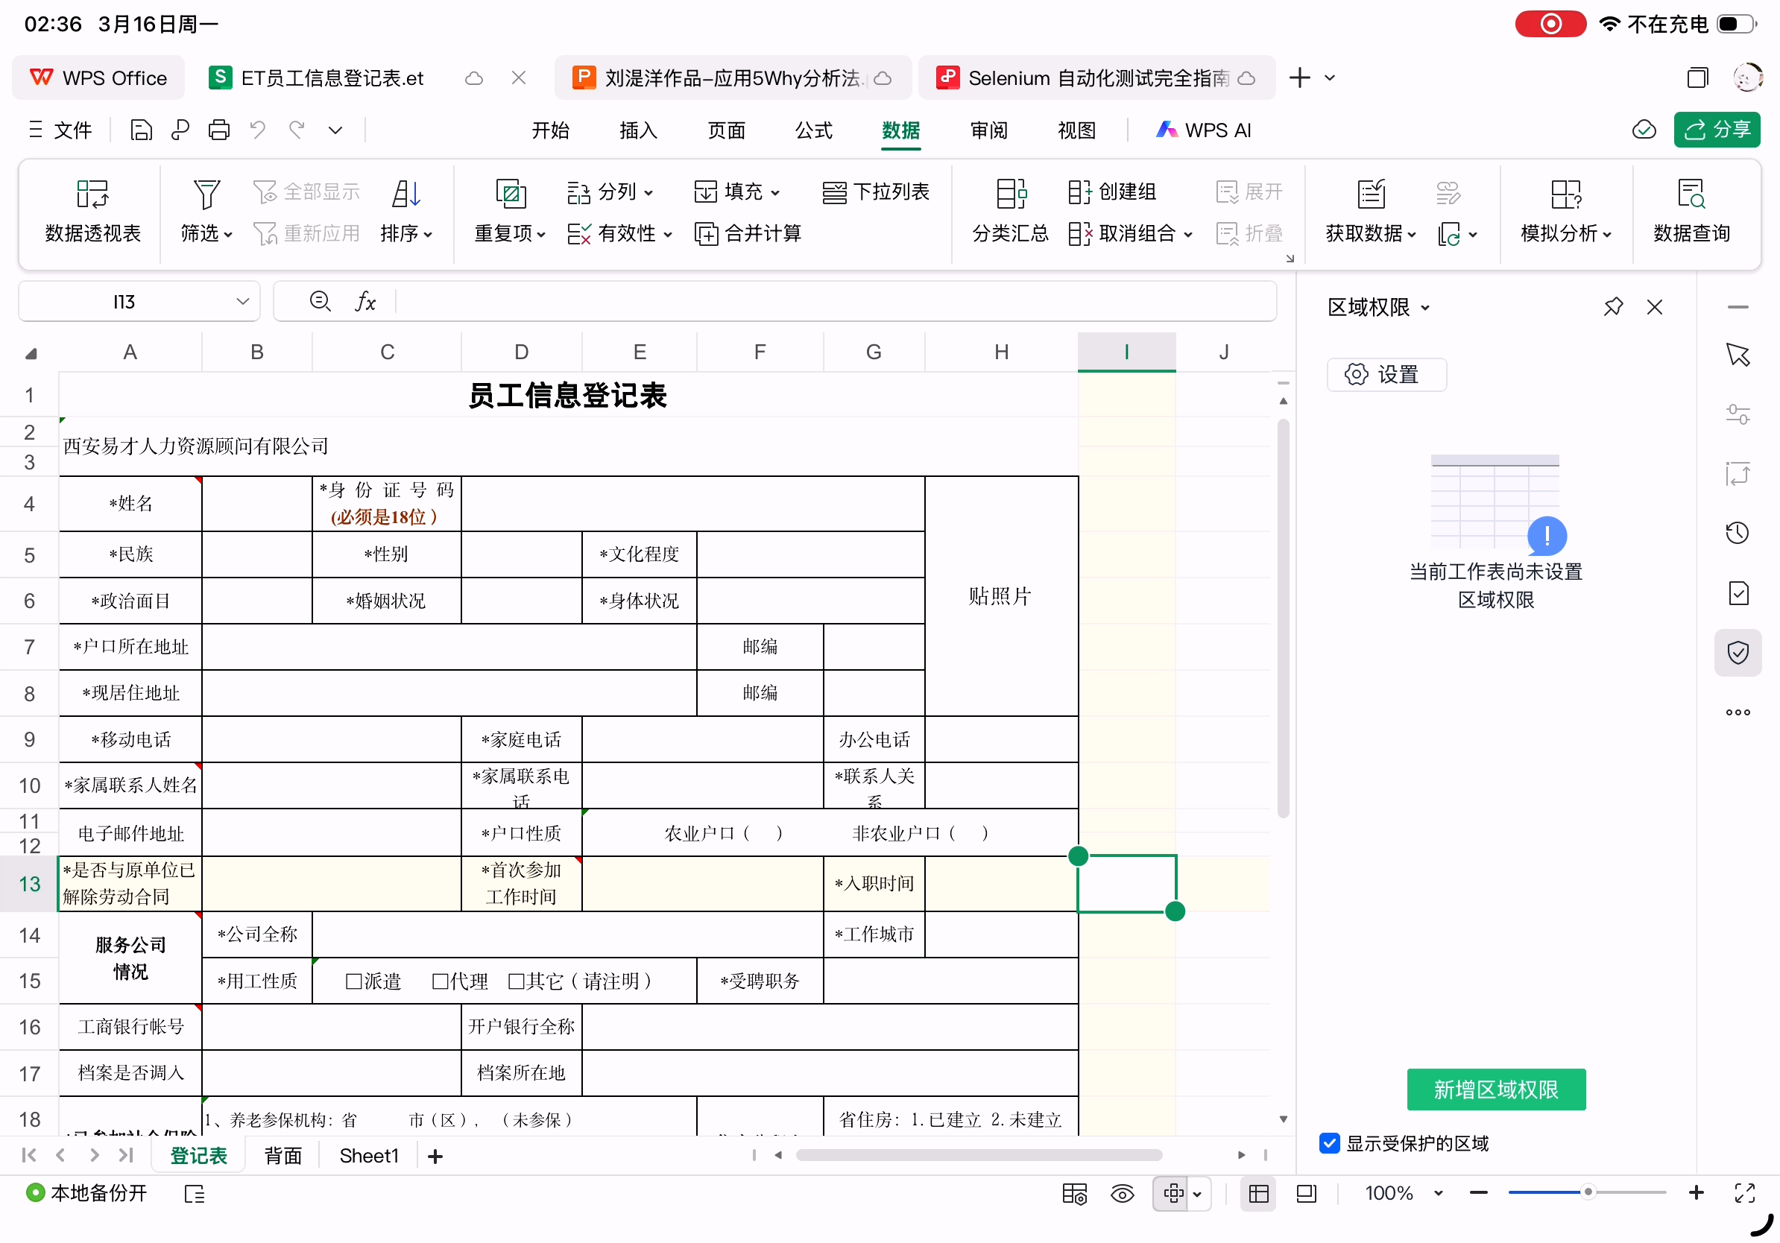Click the Consolidate (合并计算) icon
The height and width of the screenshot is (1243, 1780).
705,233
